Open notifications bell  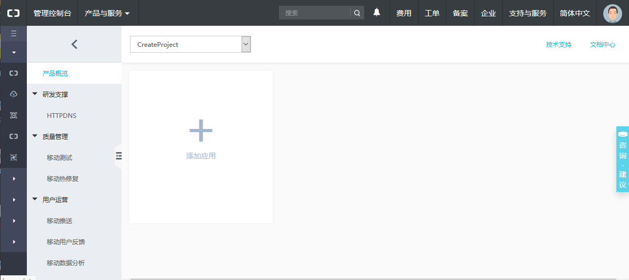(377, 13)
